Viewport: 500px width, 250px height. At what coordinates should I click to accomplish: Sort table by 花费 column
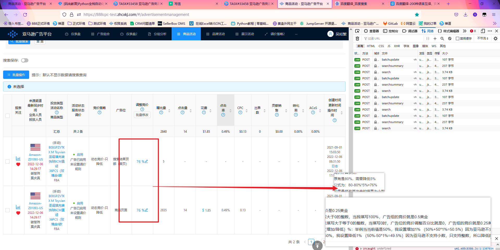coord(210,111)
